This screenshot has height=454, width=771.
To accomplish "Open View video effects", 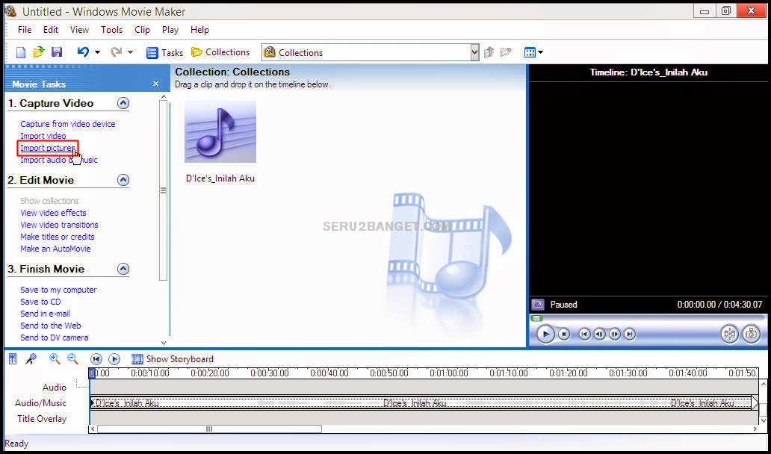I will tap(53, 213).
